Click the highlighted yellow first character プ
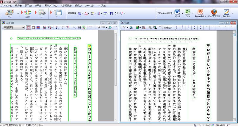This screenshot has height=127, width=238. tap(90, 46)
